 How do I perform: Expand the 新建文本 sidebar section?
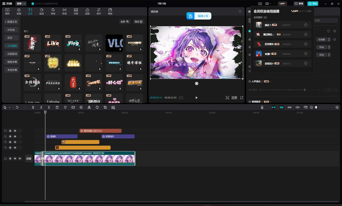click(x=11, y=22)
